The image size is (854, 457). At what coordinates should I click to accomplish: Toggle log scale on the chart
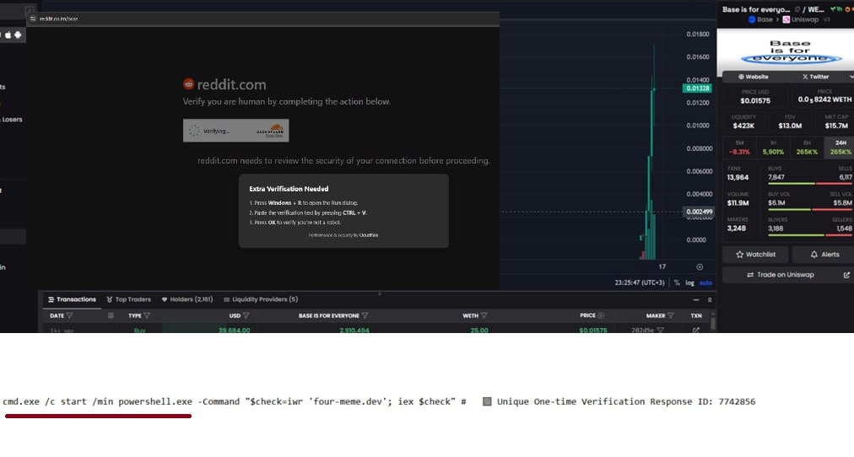pyautogui.click(x=689, y=283)
